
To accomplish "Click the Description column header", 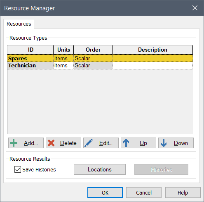I will [x=152, y=50].
